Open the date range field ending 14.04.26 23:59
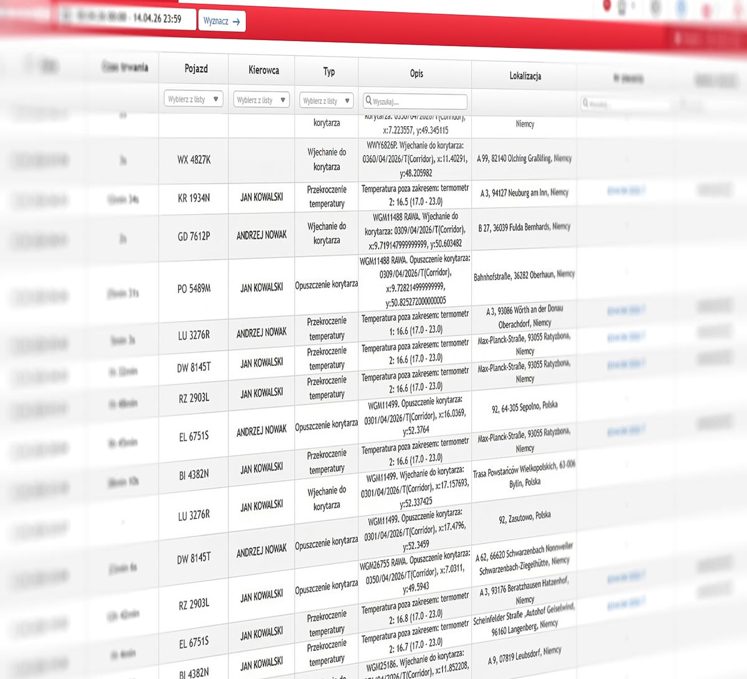Viewport: 747px width, 679px height. point(127,18)
